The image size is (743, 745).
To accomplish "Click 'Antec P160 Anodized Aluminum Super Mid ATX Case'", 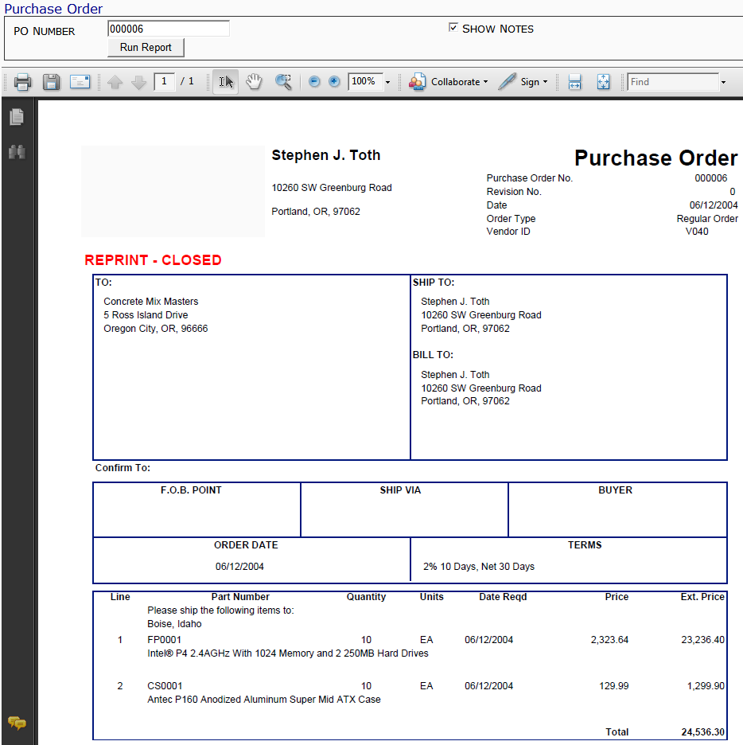I will point(264,700).
